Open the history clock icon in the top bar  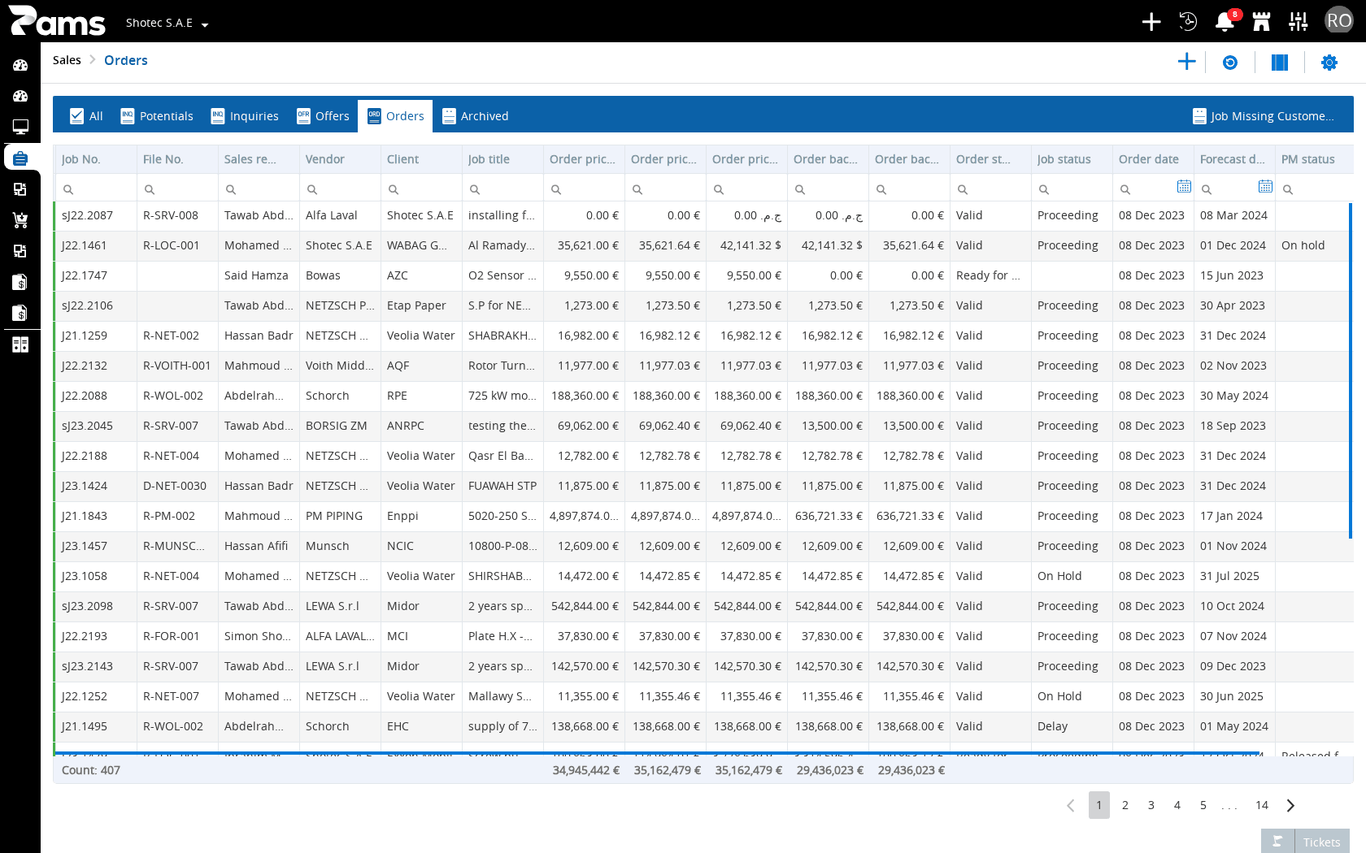click(x=1188, y=21)
